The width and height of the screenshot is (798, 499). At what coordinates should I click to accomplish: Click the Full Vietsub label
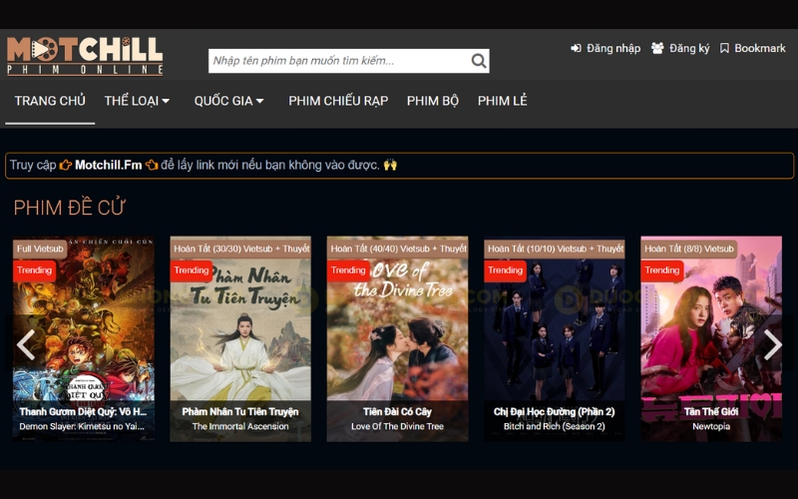point(40,249)
